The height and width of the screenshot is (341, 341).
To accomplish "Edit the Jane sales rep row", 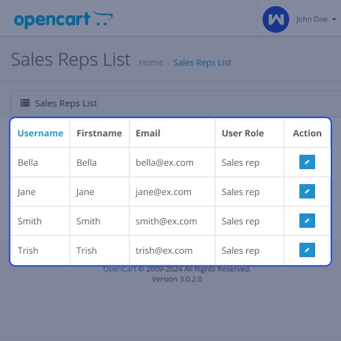I will tap(307, 192).
